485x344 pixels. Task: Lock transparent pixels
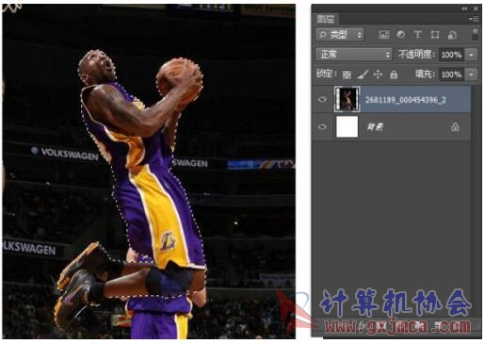pos(347,74)
